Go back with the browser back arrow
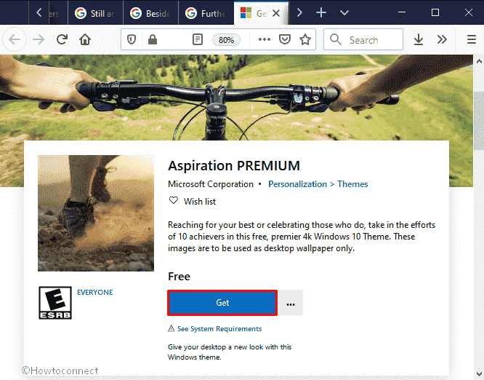Image resolution: width=484 pixels, height=380 pixels. click(x=15, y=39)
